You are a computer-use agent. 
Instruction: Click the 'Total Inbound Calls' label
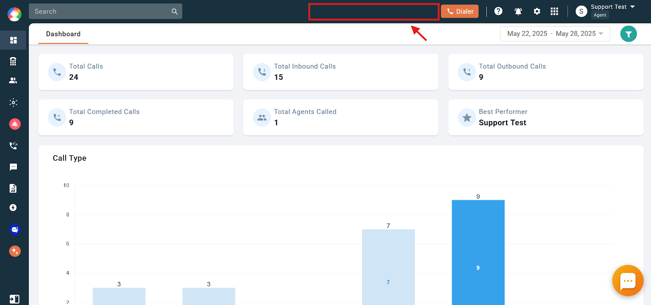pyautogui.click(x=305, y=66)
